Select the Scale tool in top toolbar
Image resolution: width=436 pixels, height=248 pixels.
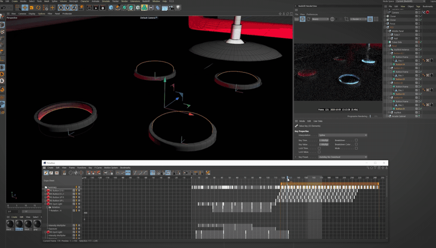click(x=32, y=8)
